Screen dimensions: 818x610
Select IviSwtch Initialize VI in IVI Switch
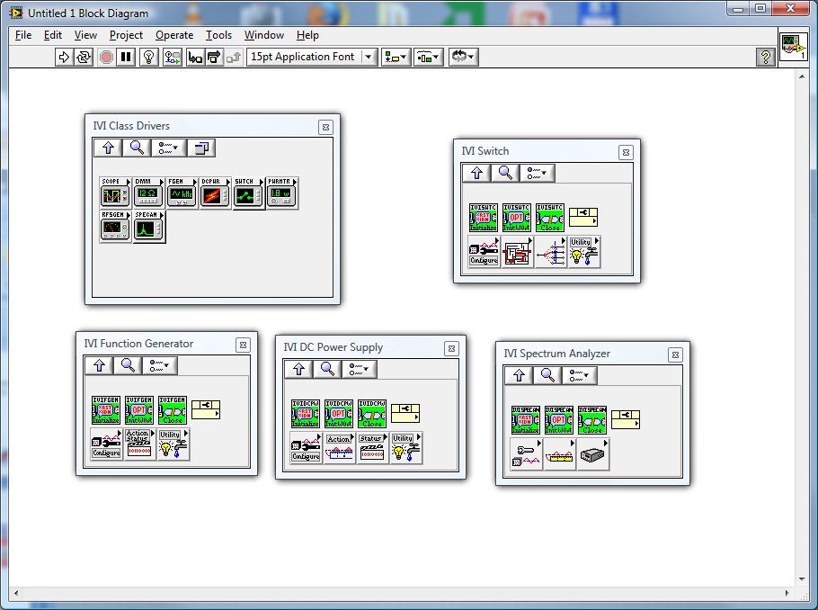tap(483, 217)
